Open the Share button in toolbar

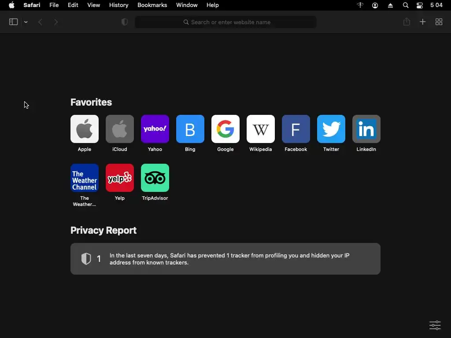coord(407,22)
